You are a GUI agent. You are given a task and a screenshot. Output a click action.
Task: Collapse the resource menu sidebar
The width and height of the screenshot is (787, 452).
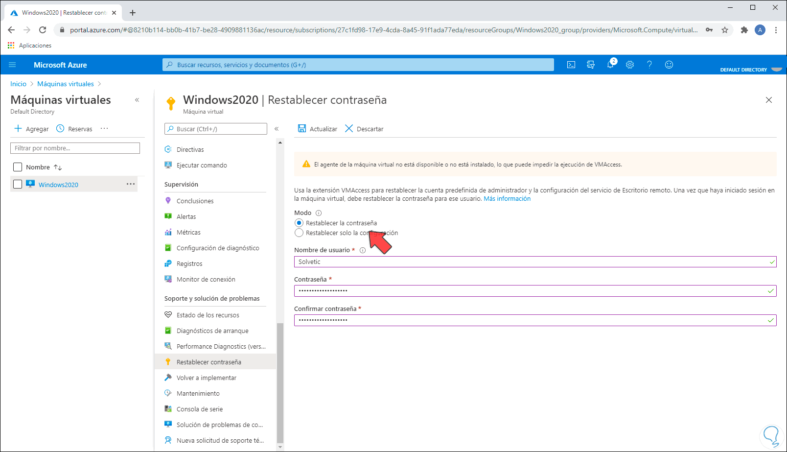(277, 129)
